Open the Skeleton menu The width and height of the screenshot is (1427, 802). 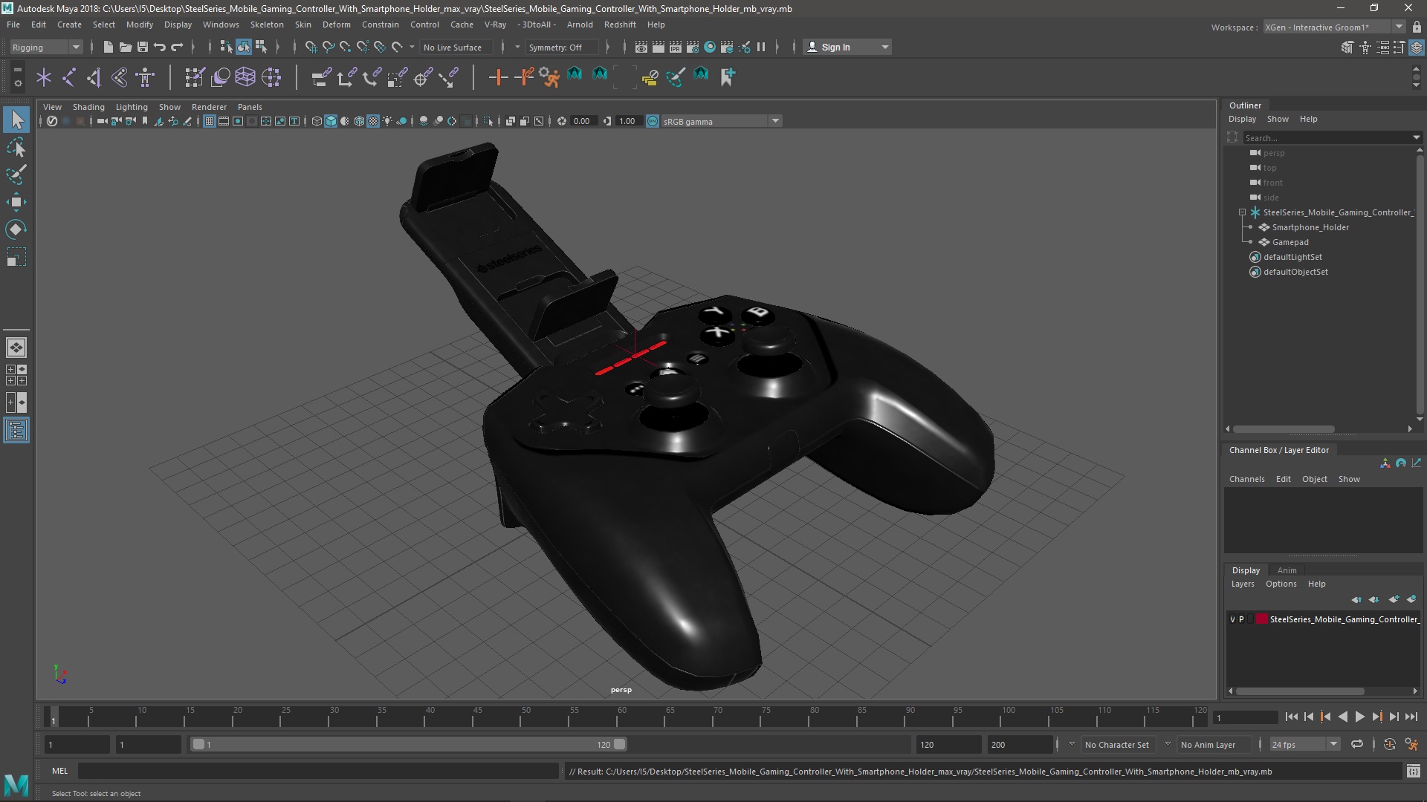[x=267, y=25]
